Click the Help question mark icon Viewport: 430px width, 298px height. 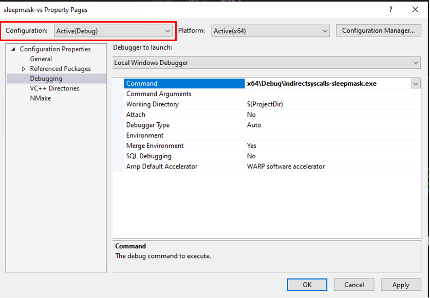[391, 9]
